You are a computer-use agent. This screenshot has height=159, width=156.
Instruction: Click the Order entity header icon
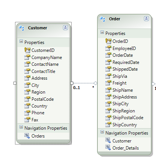point(102,19)
